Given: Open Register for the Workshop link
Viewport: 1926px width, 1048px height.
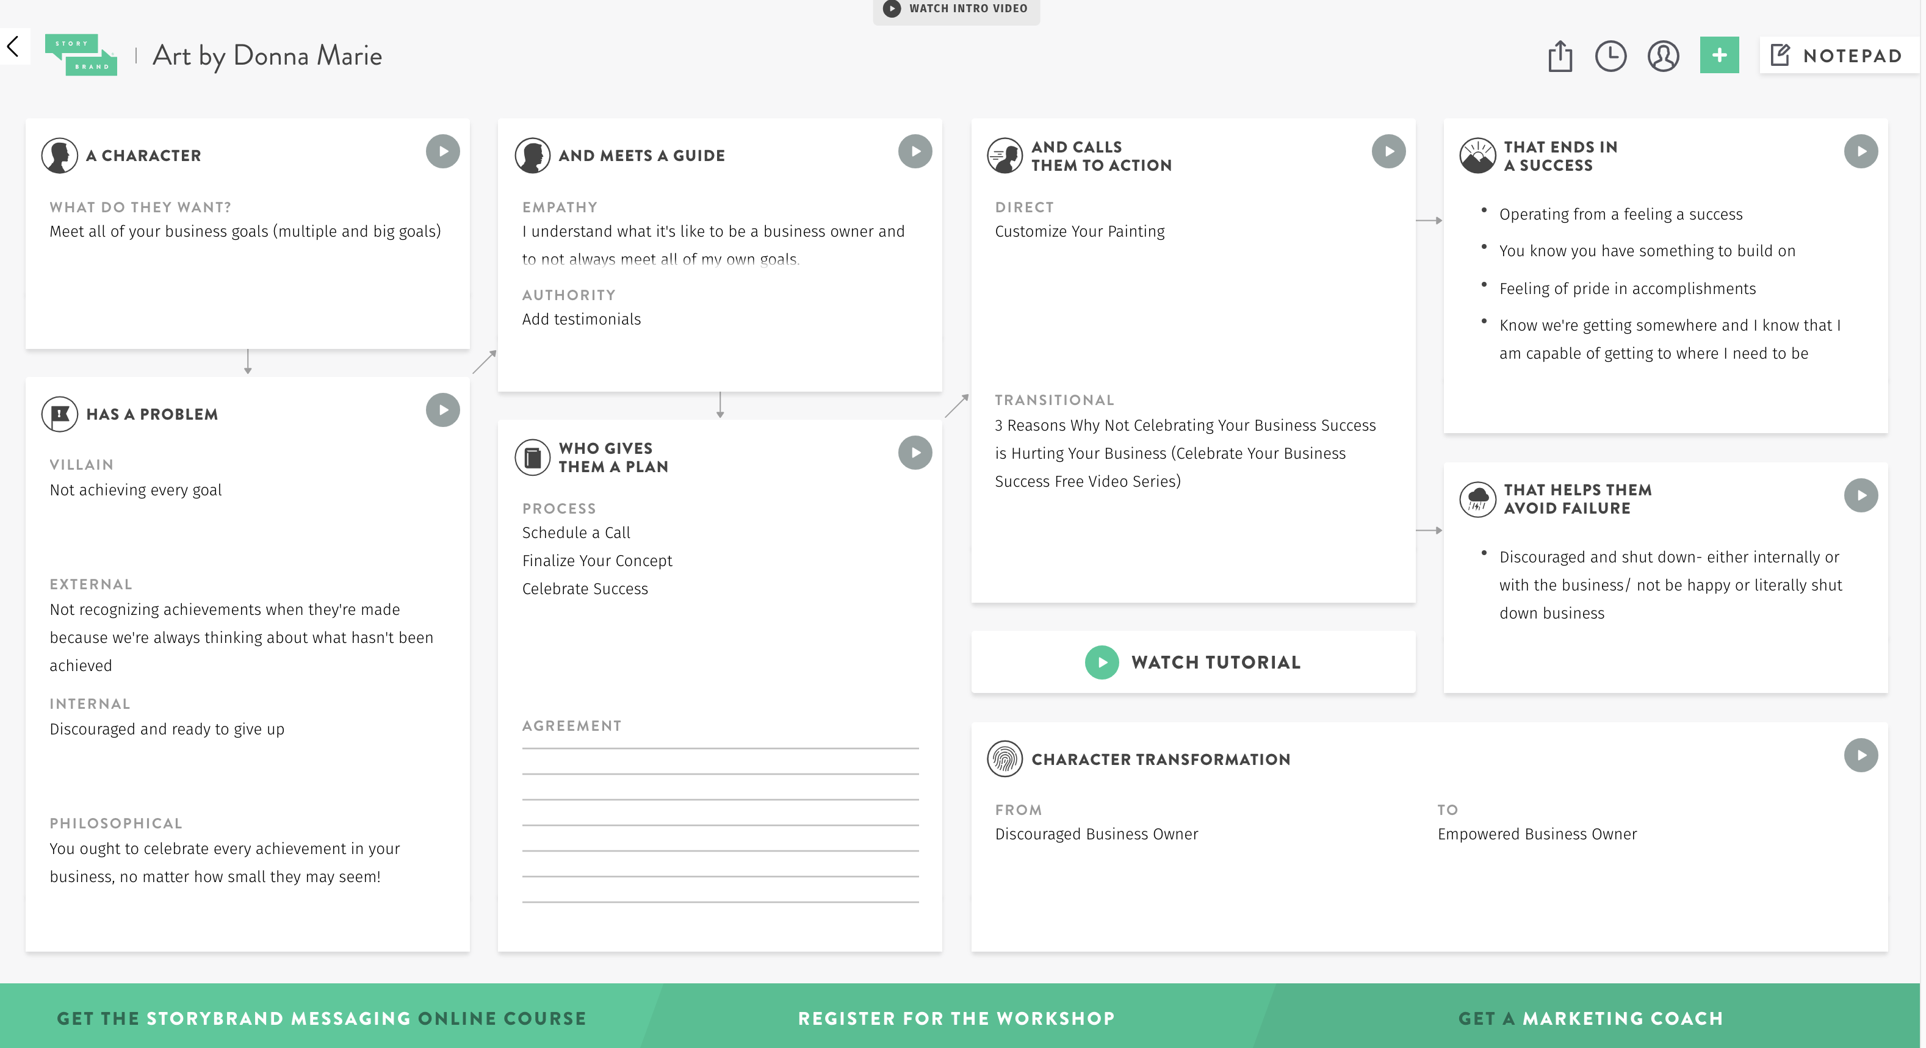Looking at the screenshot, I should point(956,1018).
